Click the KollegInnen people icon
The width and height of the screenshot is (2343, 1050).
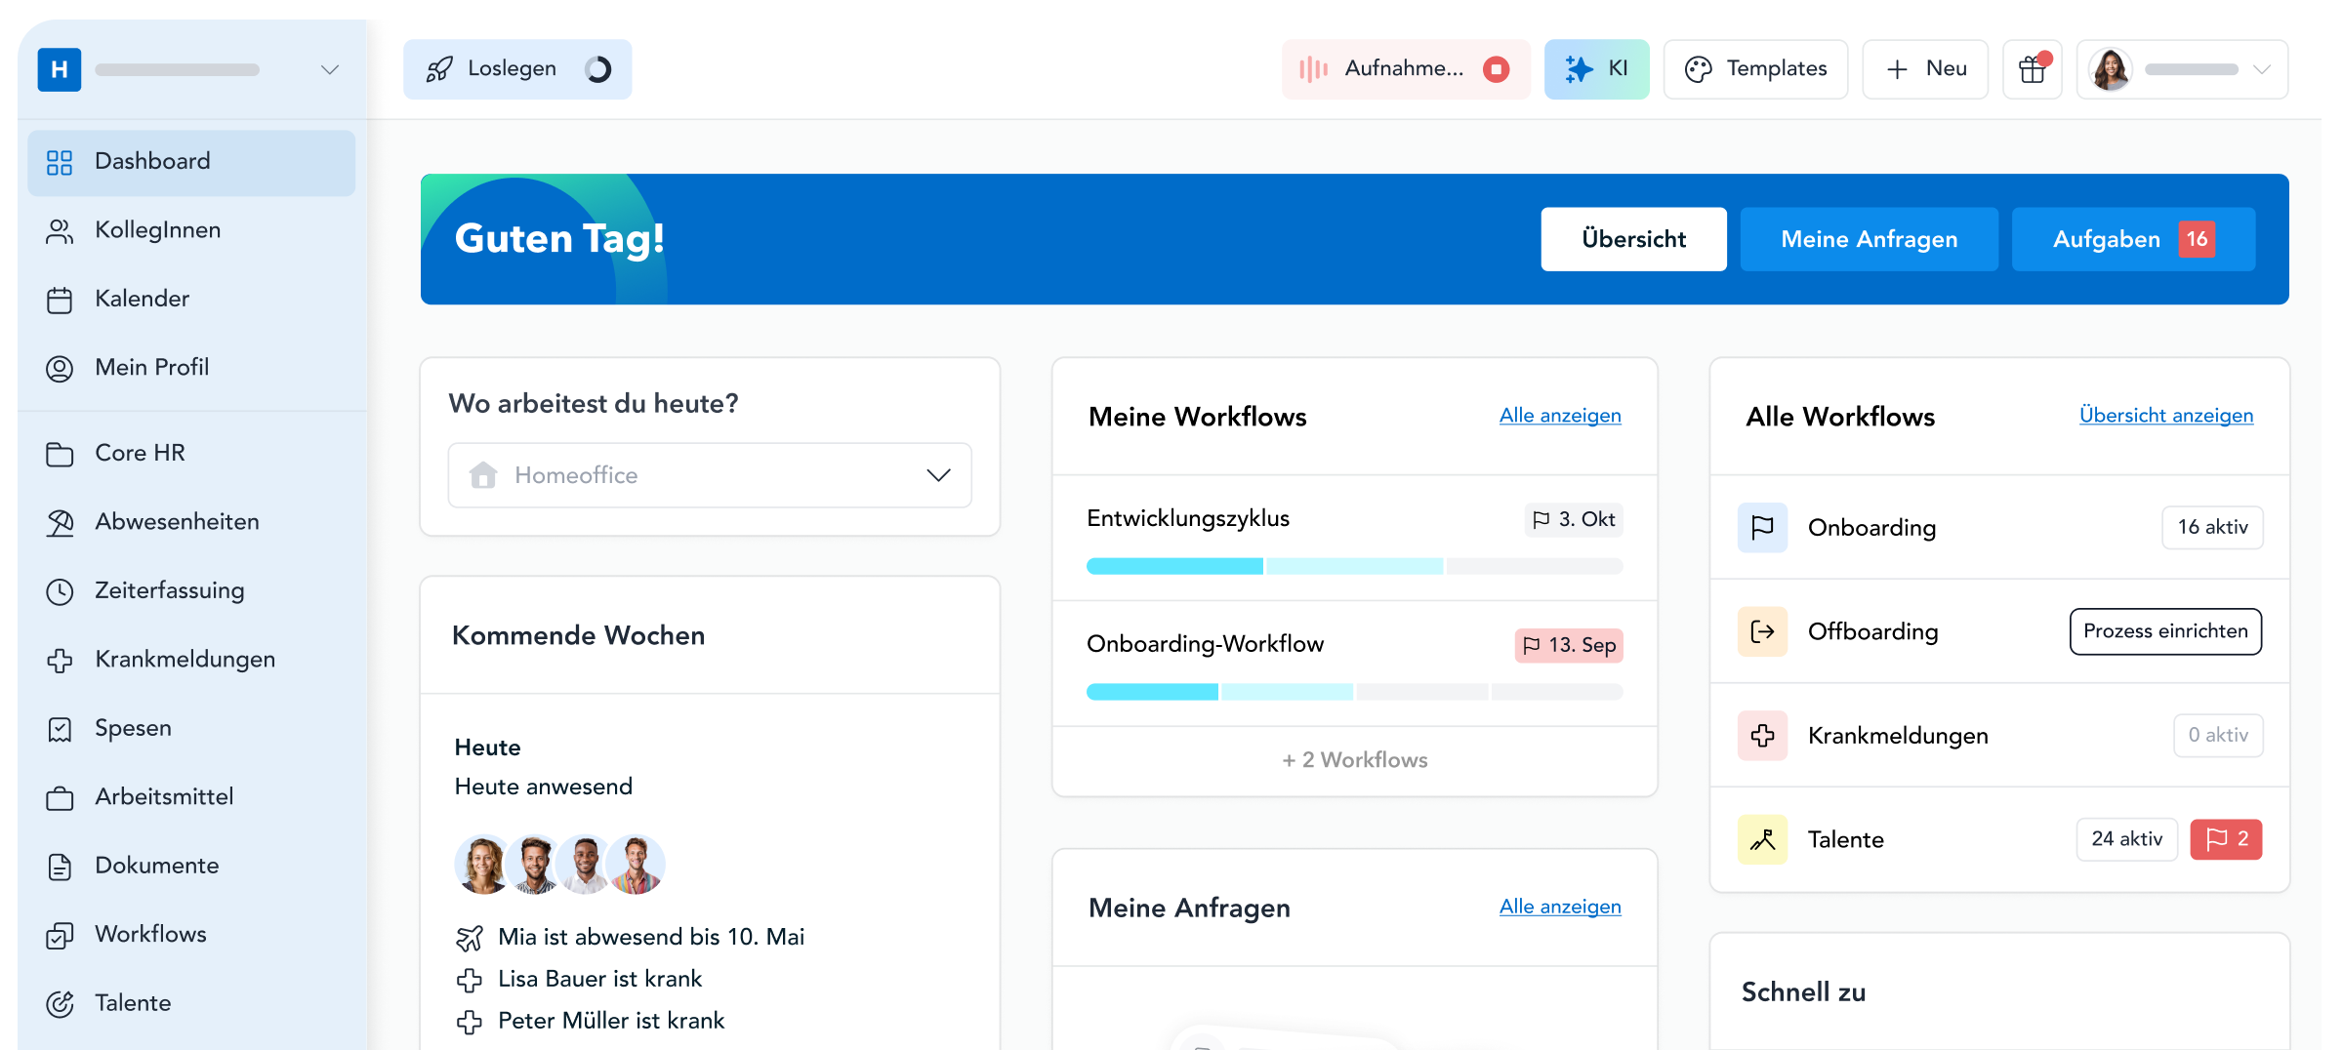pos(60,231)
